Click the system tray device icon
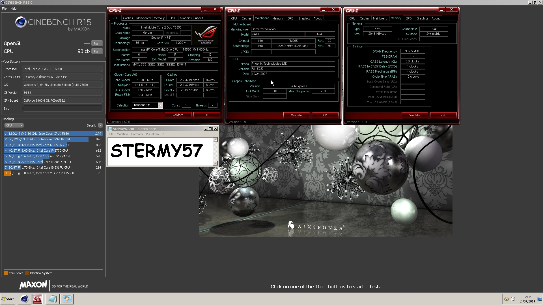This screenshot has height=305, width=543. [513, 299]
